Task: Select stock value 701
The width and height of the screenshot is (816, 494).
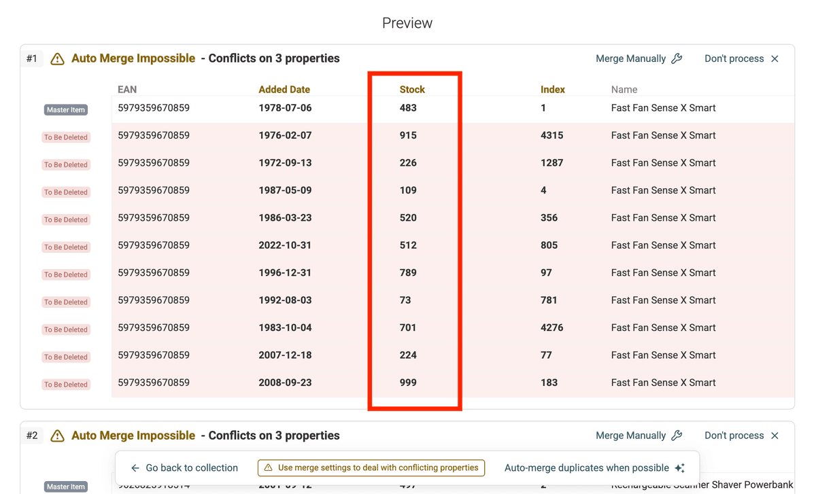Action: [x=408, y=328]
